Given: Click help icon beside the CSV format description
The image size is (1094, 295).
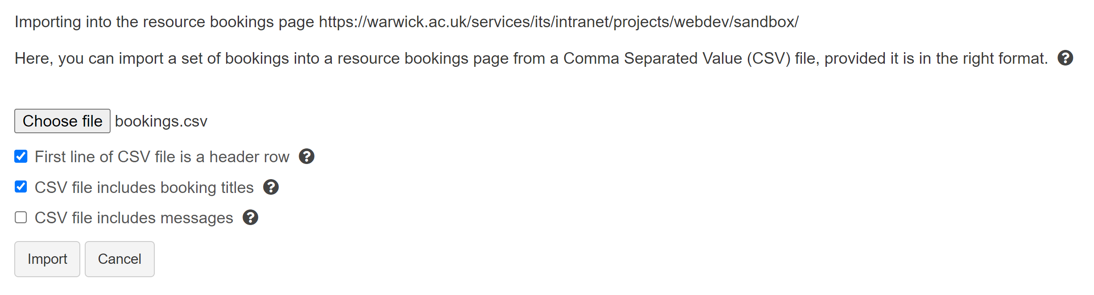Looking at the screenshot, I should [x=1065, y=58].
